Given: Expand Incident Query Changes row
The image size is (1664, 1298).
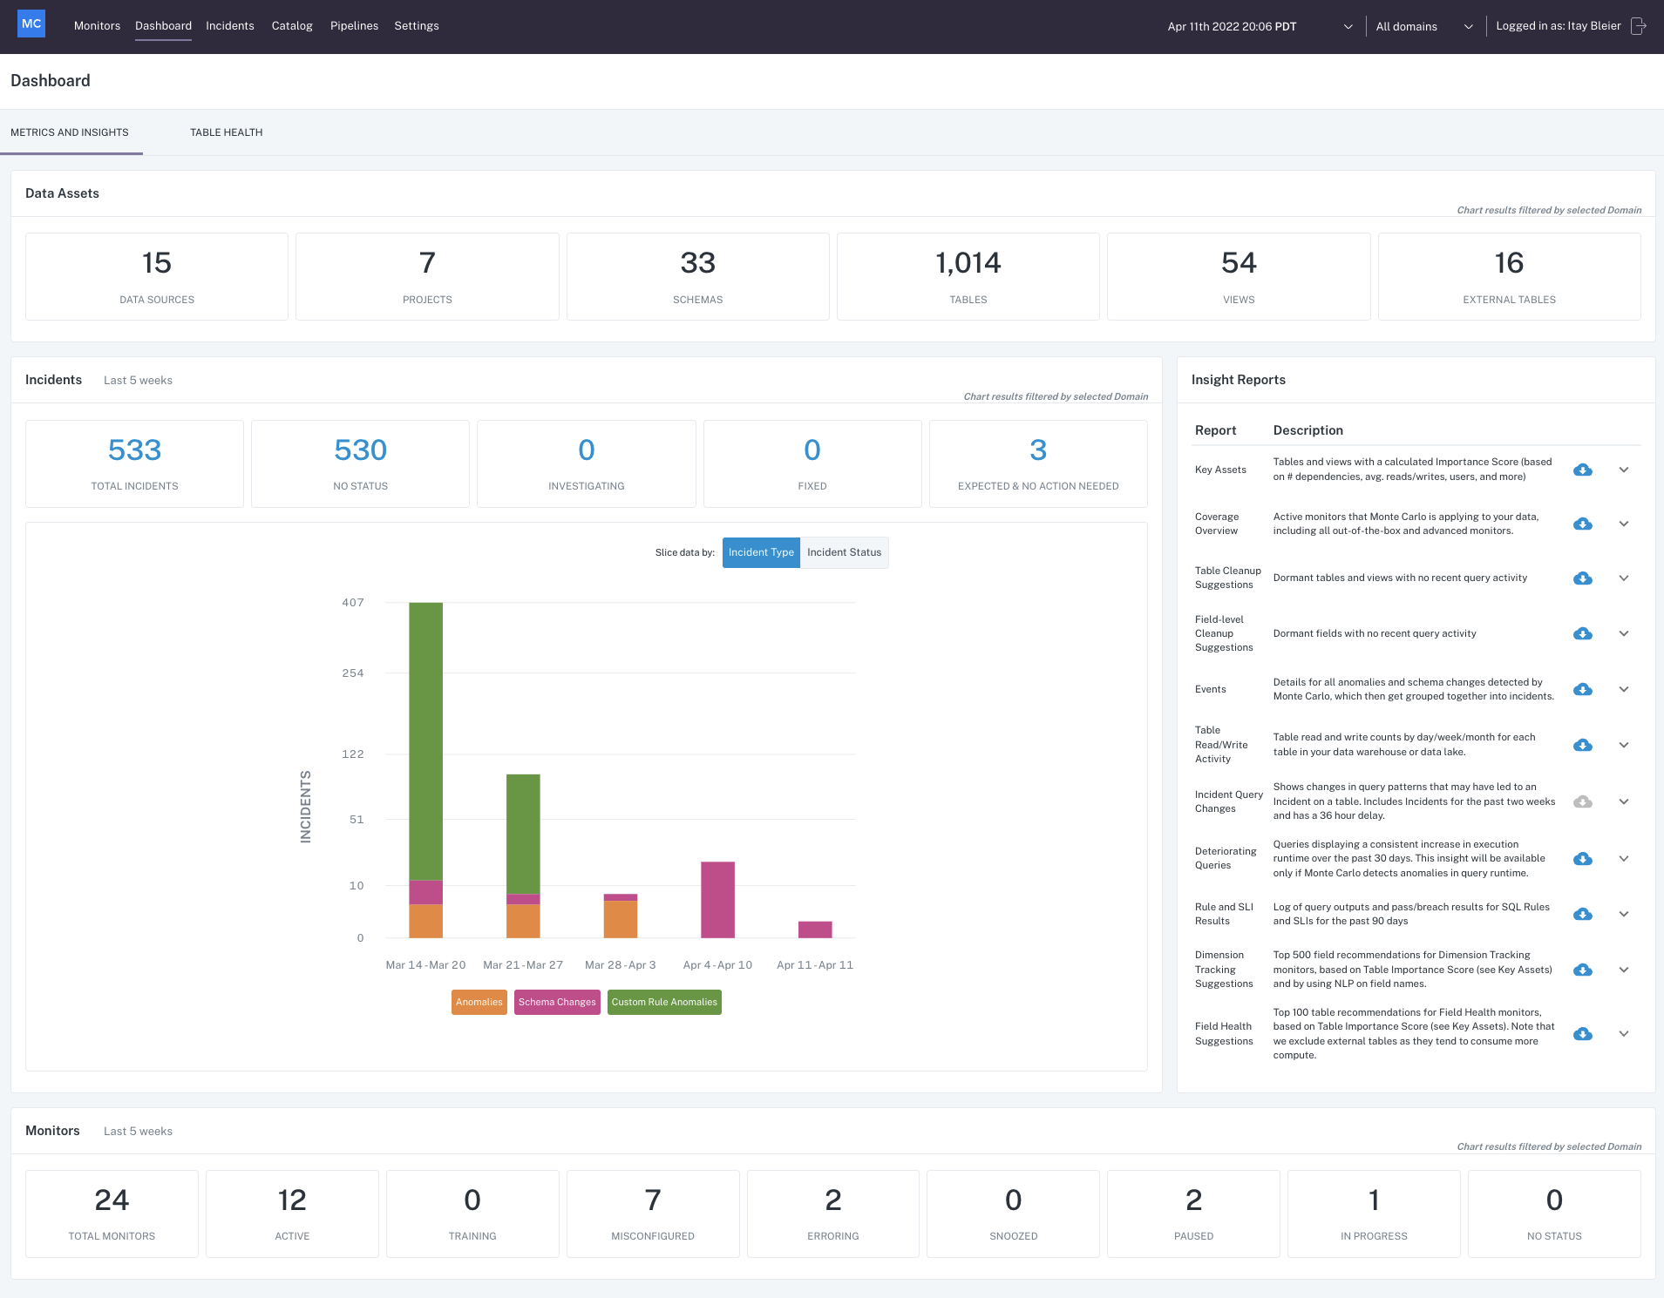Looking at the screenshot, I should (1624, 801).
